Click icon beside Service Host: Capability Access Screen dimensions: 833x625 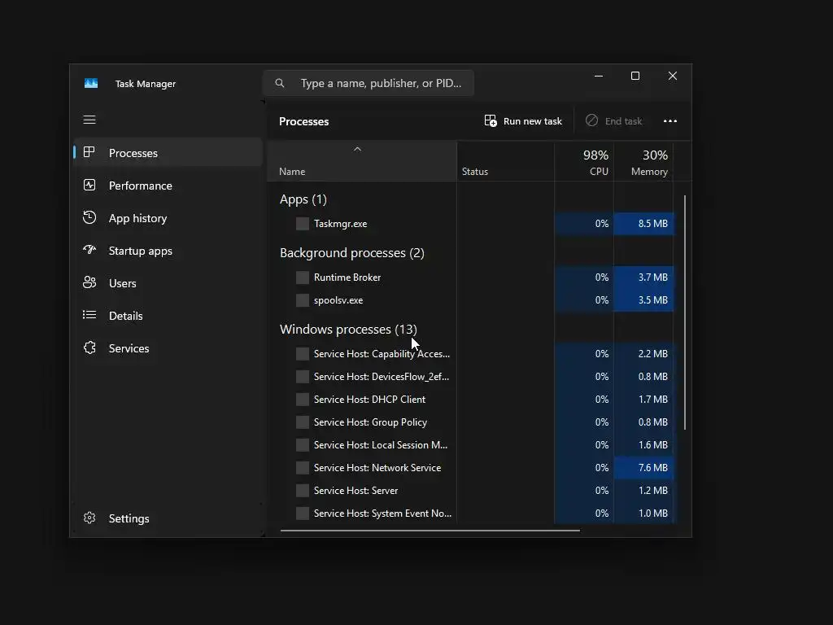point(303,353)
